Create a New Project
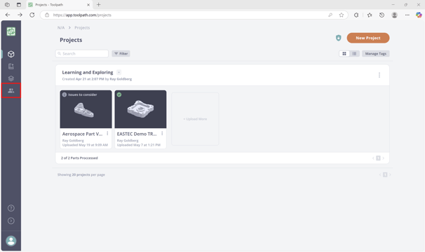The height and width of the screenshot is (252, 425). [368, 38]
